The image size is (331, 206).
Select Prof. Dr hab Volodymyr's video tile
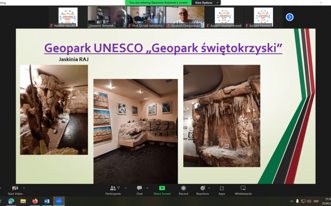146,17
